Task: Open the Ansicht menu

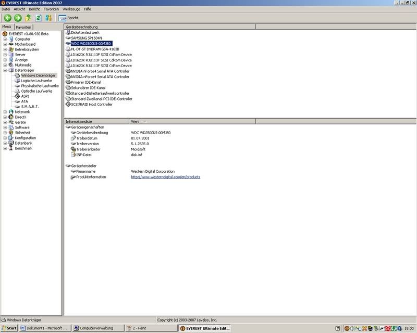Action: point(19,9)
